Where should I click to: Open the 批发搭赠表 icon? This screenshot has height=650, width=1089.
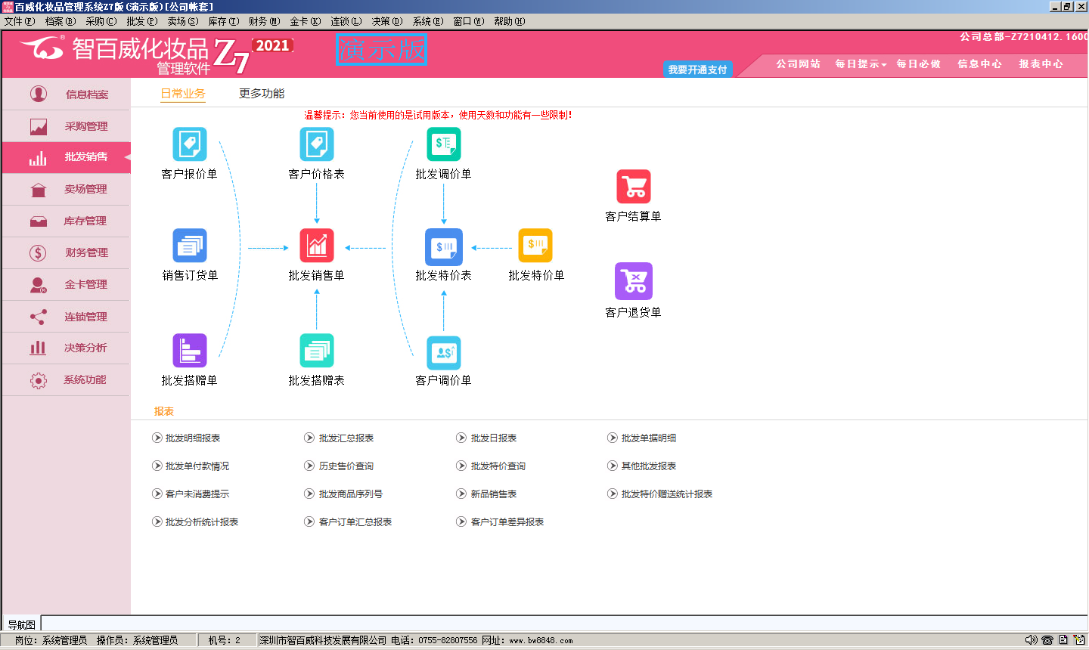316,351
